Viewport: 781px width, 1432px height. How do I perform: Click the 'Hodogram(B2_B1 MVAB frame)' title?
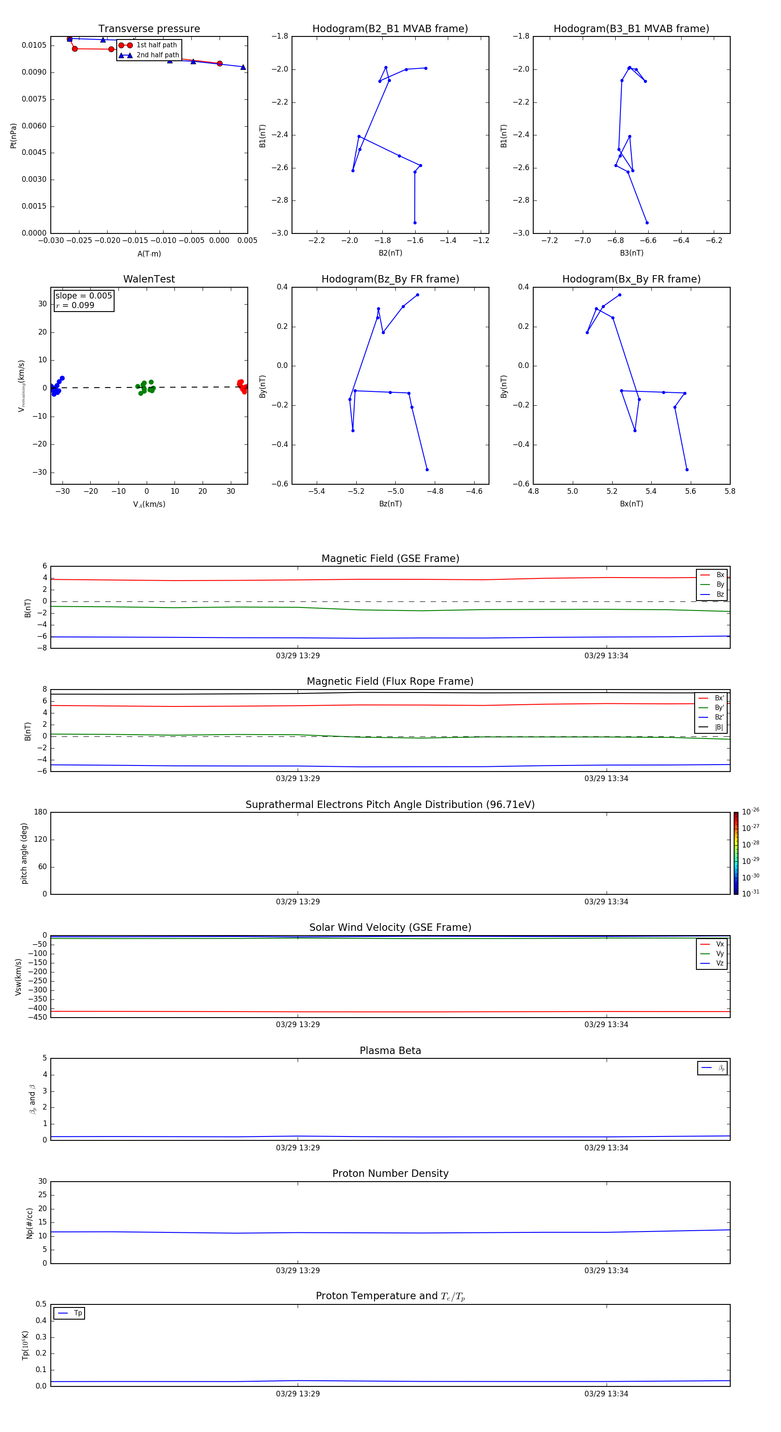pos(390,29)
